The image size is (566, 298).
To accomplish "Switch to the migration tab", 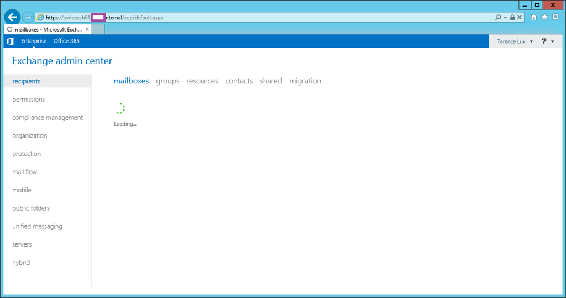I will (305, 81).
